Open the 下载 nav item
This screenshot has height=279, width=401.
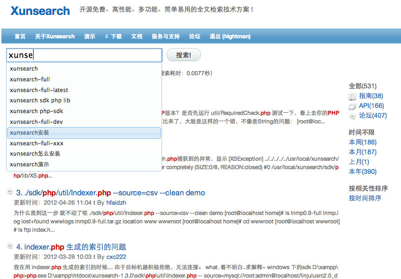coord(113,36)
